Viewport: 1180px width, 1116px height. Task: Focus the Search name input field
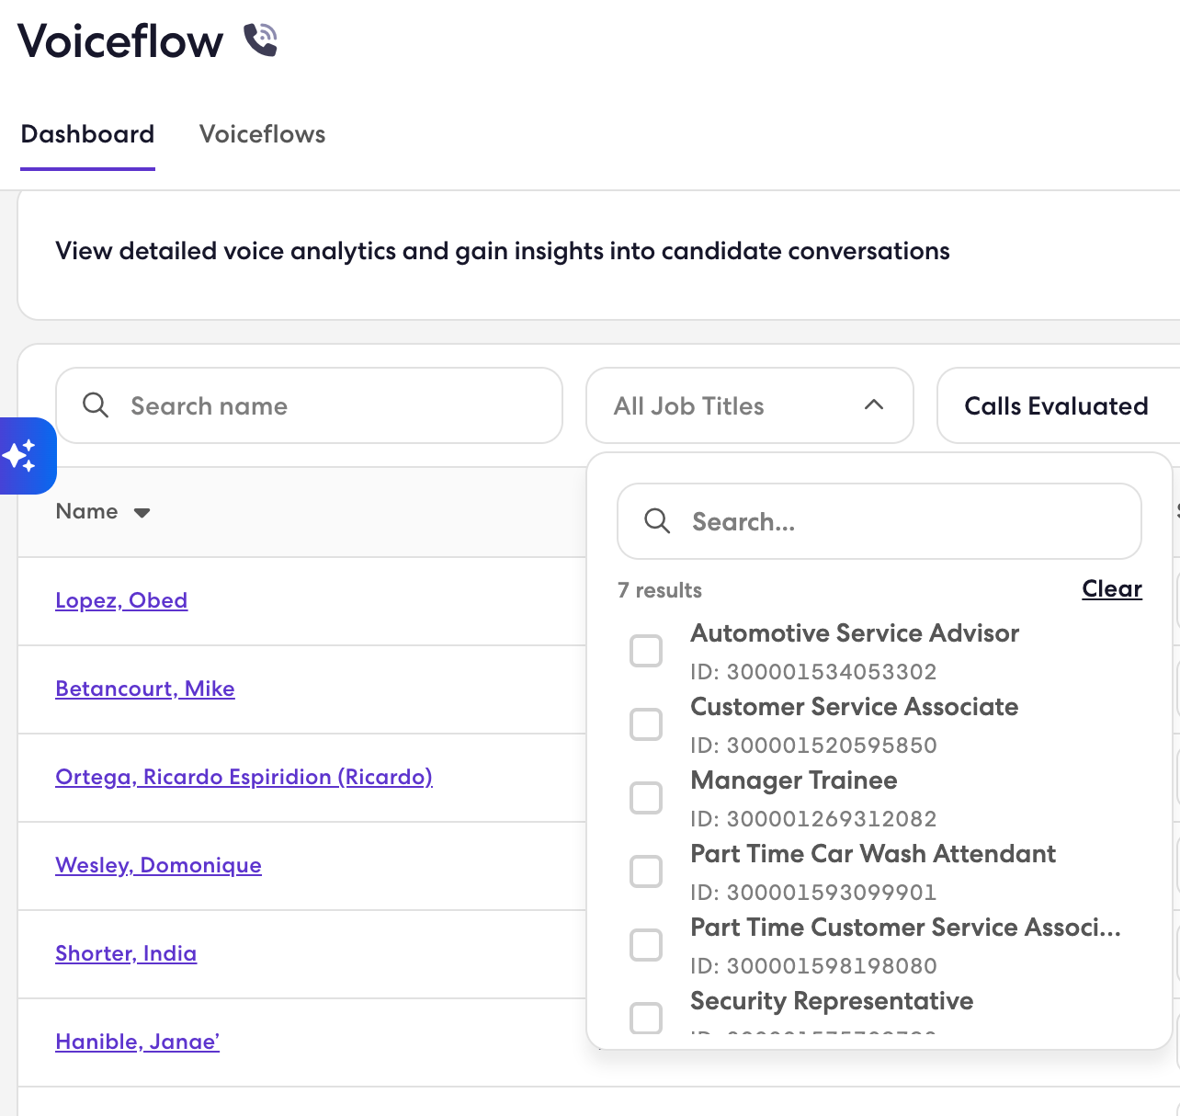[309, 405]
